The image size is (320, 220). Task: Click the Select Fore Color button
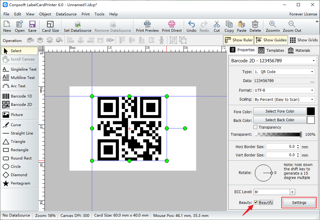(x=280, y=111)
